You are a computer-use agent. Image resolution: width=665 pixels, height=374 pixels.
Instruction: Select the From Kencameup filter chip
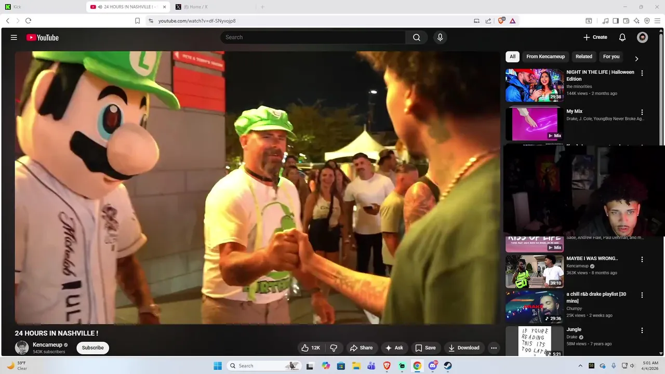pyautogui.click(x=546, y=57)
